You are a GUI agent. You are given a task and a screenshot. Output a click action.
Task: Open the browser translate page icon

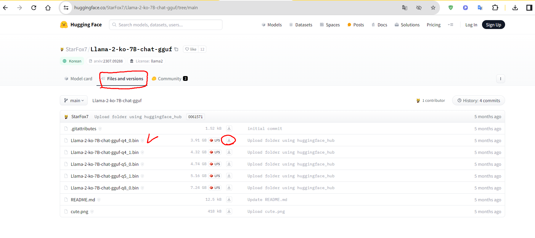point(405,8)
